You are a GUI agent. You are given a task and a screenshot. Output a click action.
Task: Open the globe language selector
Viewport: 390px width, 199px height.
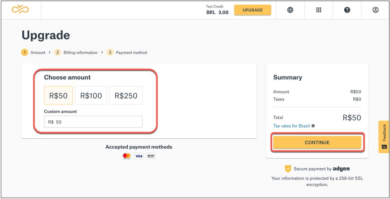click(x=290, y=10)
